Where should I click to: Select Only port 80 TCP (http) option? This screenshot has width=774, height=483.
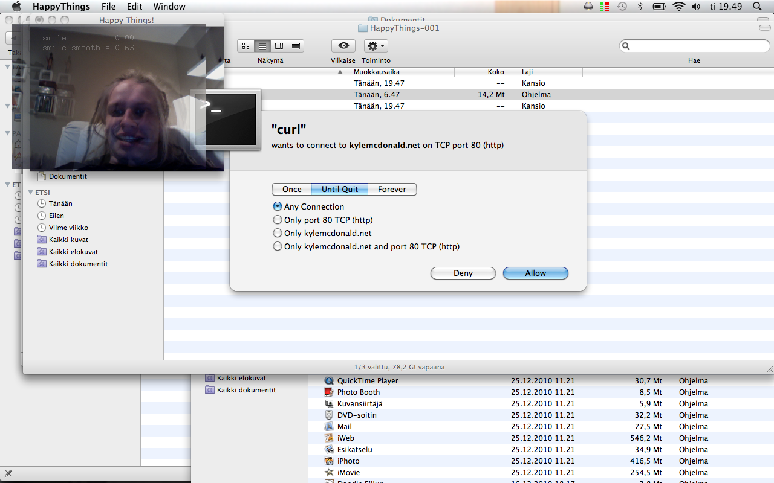(x=278, y=220)
